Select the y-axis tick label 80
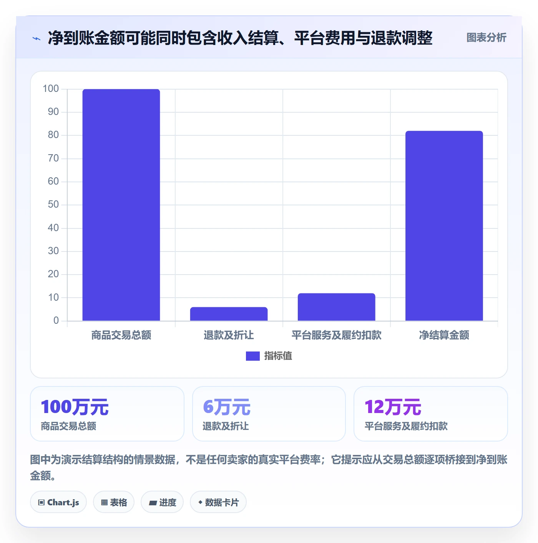 coord(53,135)
